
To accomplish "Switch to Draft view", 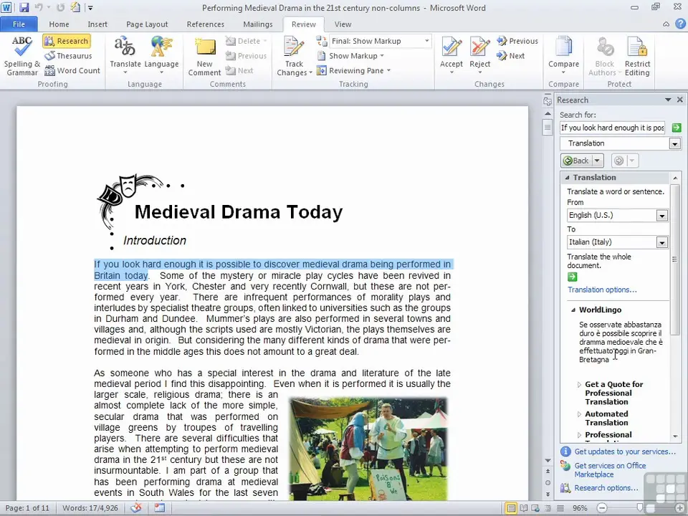I will click(x=560, y=508).
